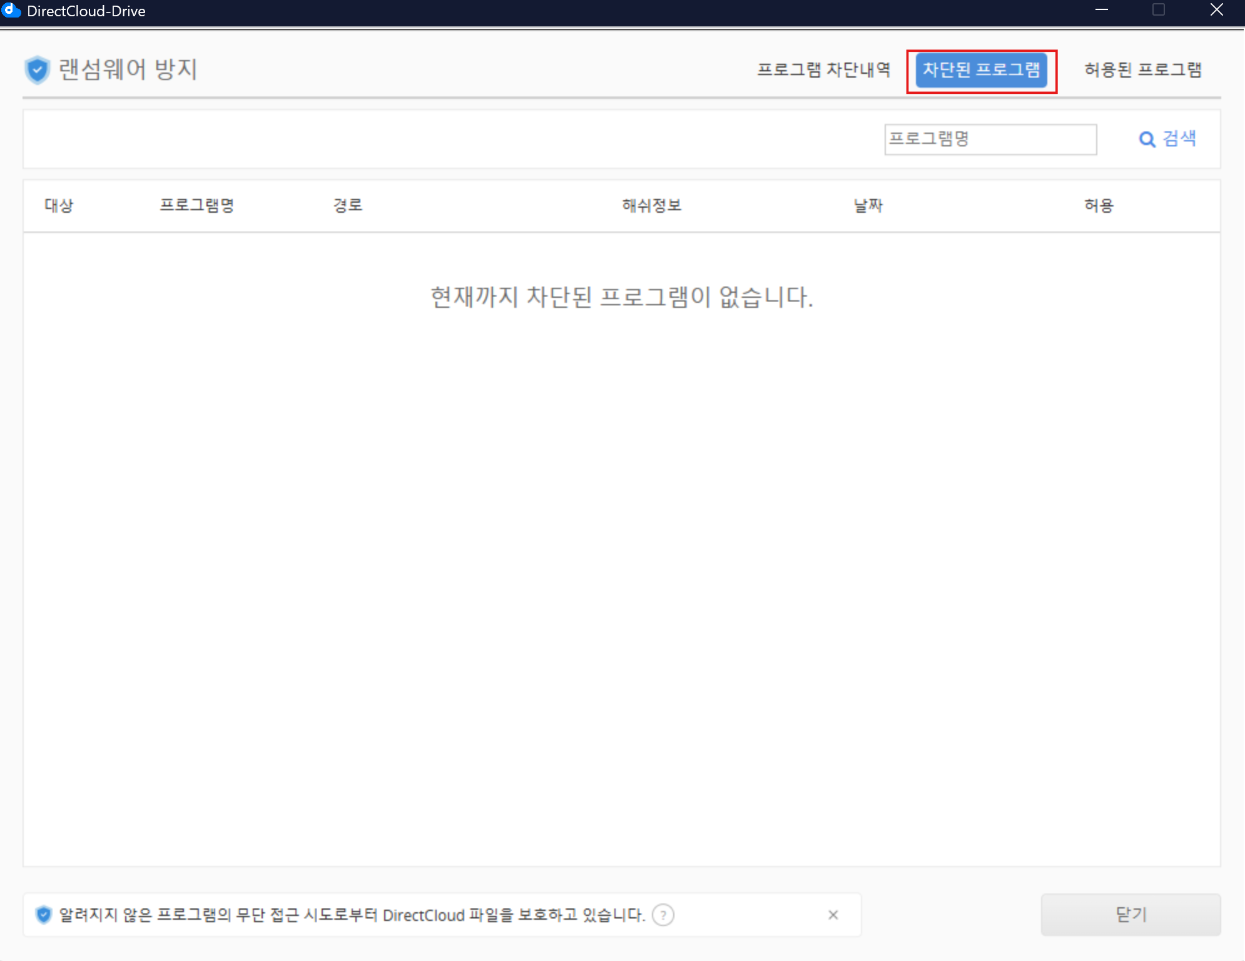The height and width of the screenshot is (961, 1245).
Task: Minimize the DirectCloud-Drive window
Action: click(x=1102, y=10)
